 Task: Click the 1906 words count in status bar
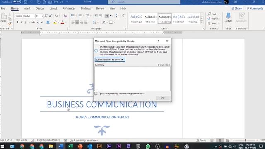coord(21,140)
